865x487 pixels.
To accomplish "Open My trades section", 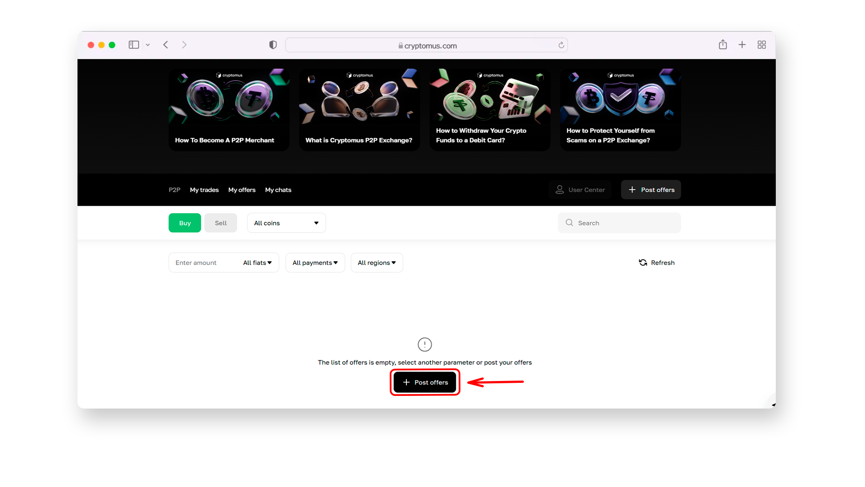I will [x=204, y=190].
